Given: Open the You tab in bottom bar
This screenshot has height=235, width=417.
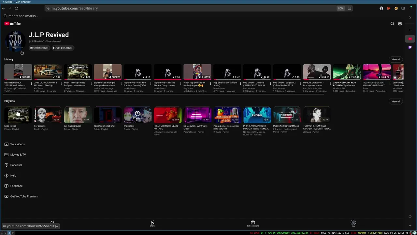Looking at the screenshot, I should click(x=353, y=224).
